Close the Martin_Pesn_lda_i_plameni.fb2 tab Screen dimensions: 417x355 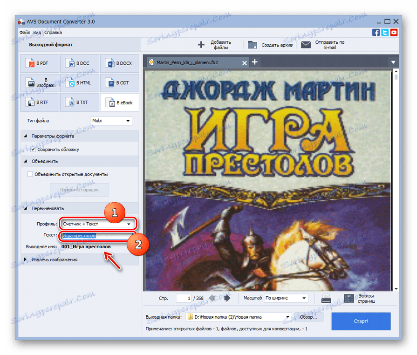pyautogui.click(x=245, y=63)
